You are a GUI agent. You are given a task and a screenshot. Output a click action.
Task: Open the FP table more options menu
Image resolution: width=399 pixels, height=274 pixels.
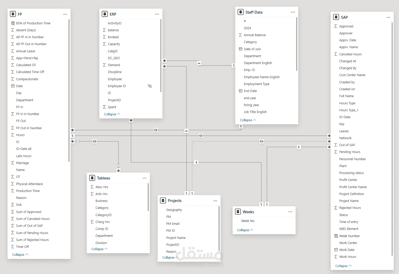(x=65, y=14)
